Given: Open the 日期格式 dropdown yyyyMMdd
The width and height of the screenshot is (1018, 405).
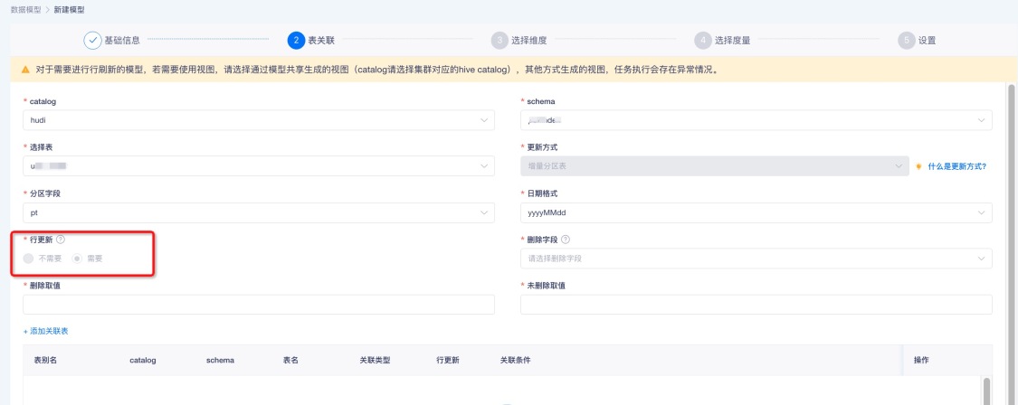Looking at the screenshot, I should click(756, 212).
